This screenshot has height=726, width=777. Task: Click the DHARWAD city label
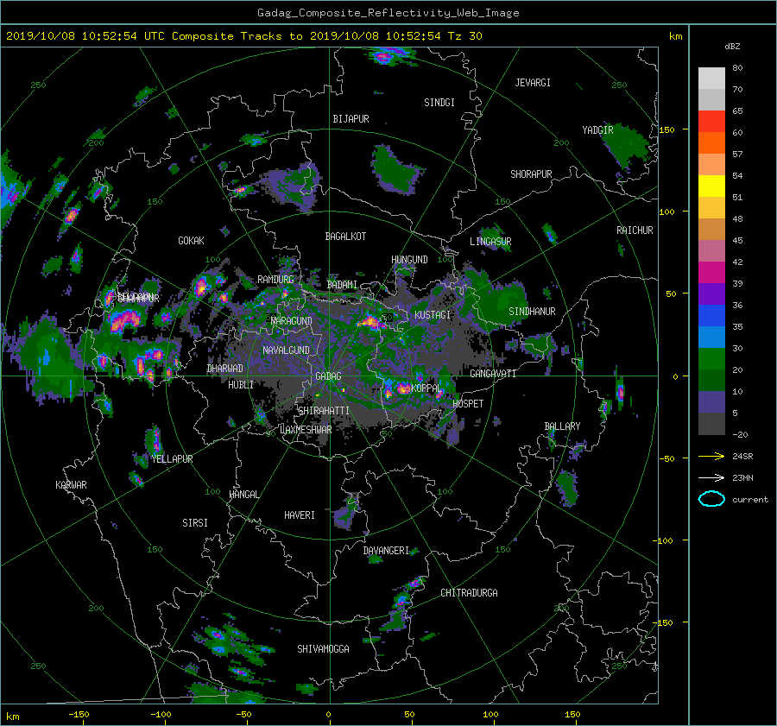(225, 369)
